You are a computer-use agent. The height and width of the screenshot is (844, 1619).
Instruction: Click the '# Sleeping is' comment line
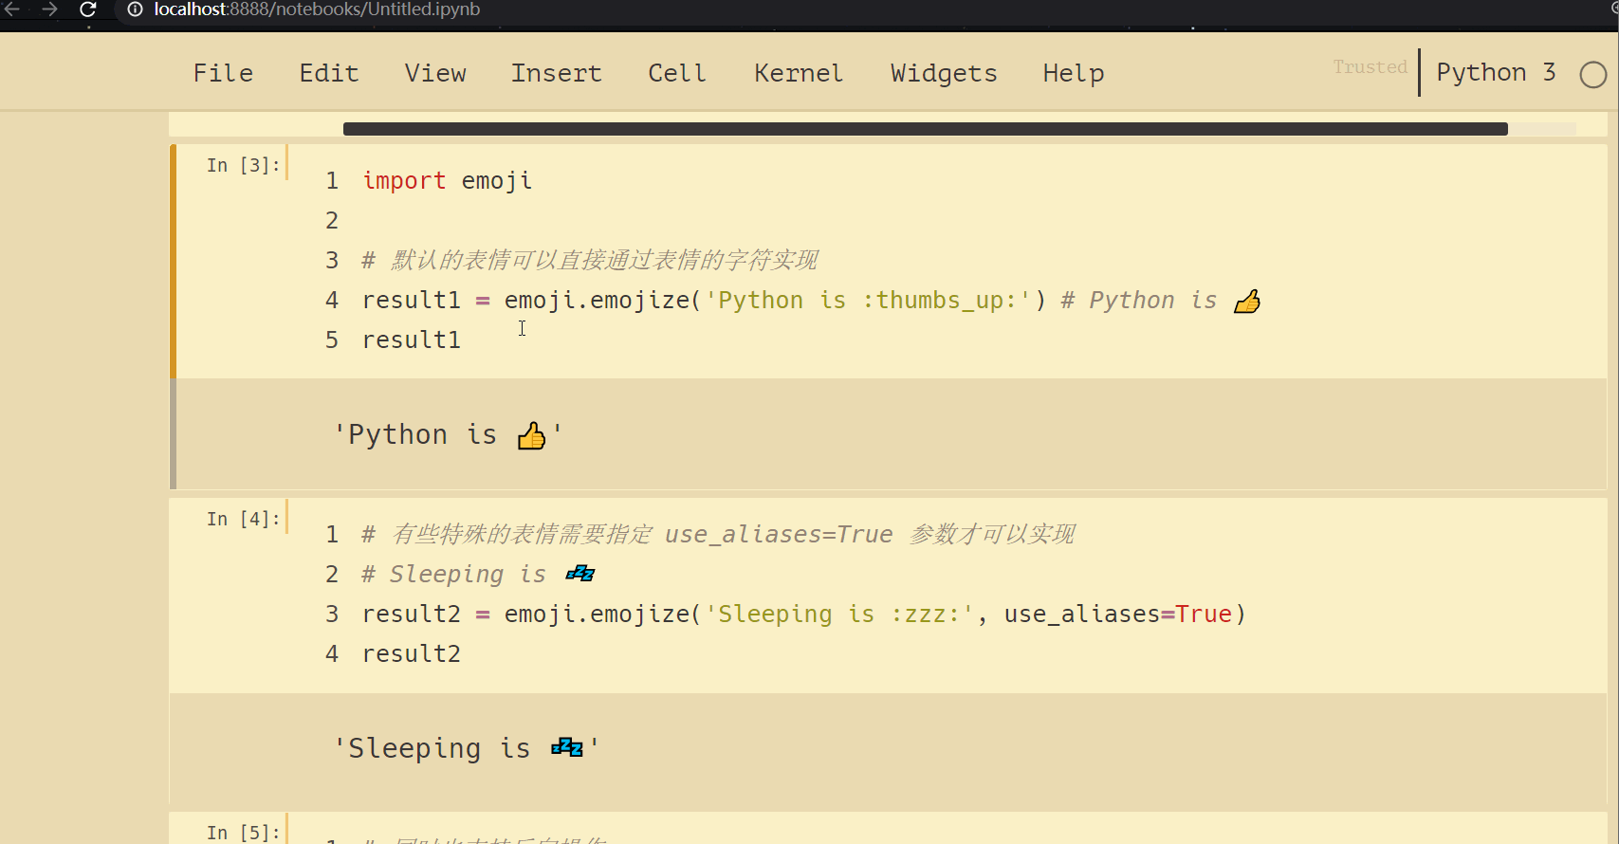point(454,574)
